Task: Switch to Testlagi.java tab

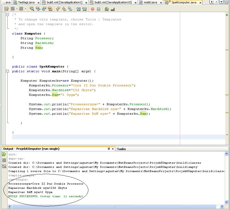Action: (26, 2)
